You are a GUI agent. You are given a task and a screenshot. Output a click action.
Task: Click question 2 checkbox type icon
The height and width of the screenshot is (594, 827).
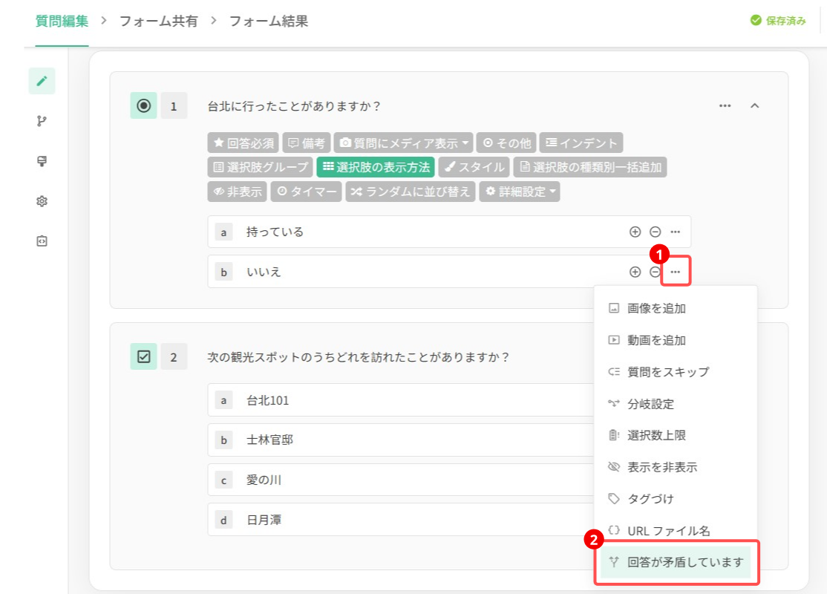coord(143,356)
